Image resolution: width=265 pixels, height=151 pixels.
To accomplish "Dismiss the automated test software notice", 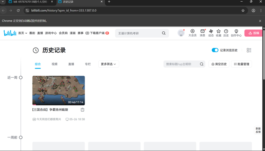I will pyautogui.click(x=260, y=21).
